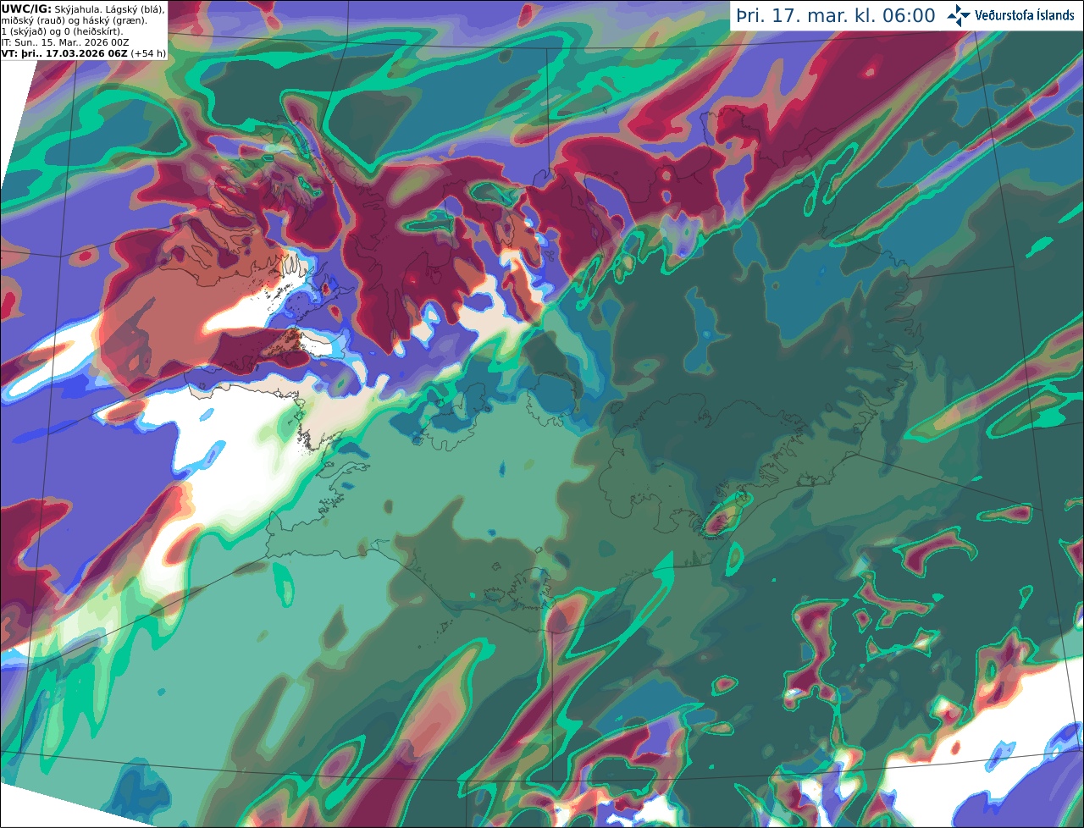The width and height of the screenshot is (1084, 828).
Task: Click the date label 'Þri. 17. mar. kl. 06:00'
Action: click(x=836, y=16)
